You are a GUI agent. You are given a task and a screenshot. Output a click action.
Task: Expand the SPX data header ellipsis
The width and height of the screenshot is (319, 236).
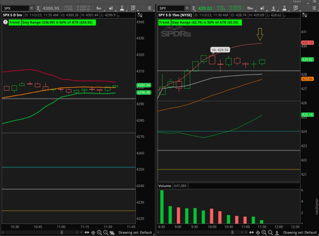click(119, 15)
